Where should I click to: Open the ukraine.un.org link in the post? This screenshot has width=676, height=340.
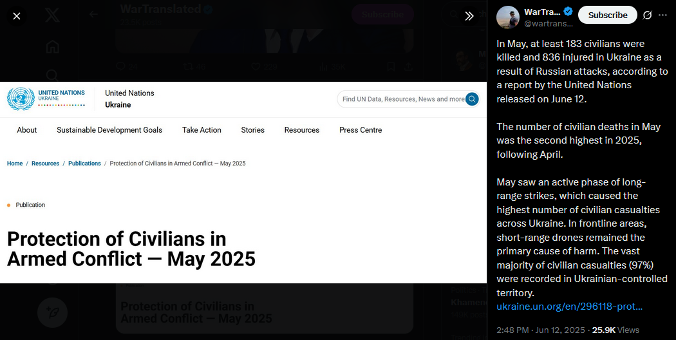[x=569, y=307]
